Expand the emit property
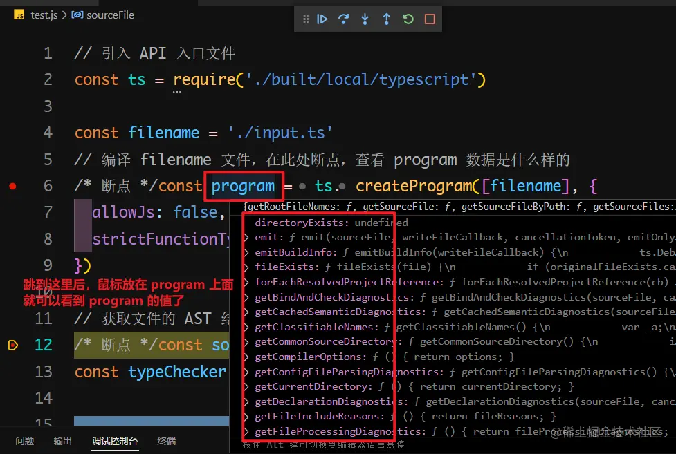This screenshot has height=454, width=676. [246, 237]
